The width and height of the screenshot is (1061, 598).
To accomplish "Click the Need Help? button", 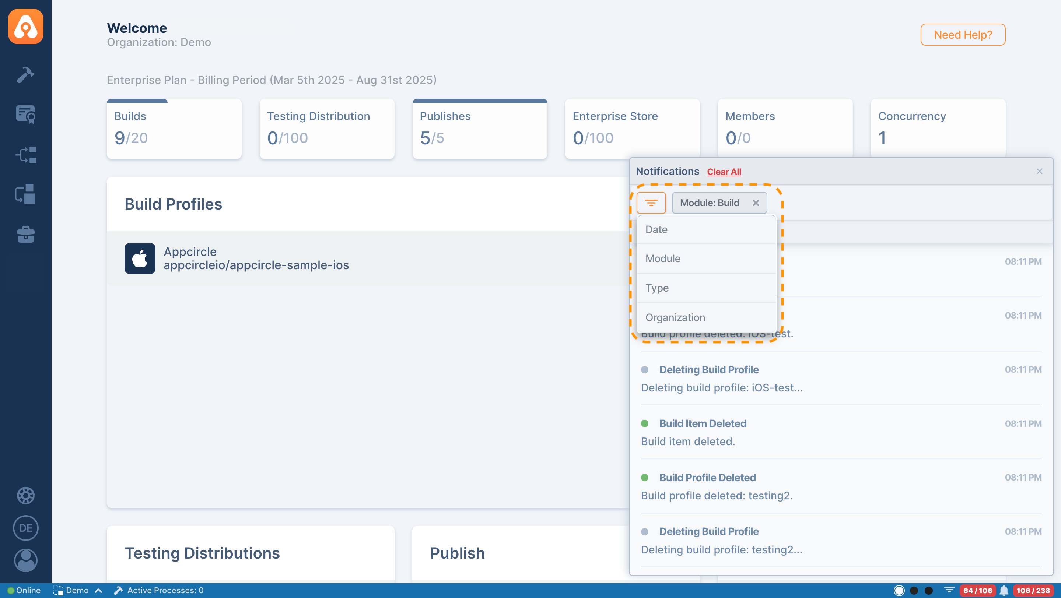I will tap(963, 35).
